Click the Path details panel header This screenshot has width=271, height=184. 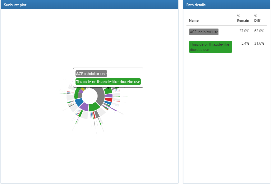(x=227, y=5)
